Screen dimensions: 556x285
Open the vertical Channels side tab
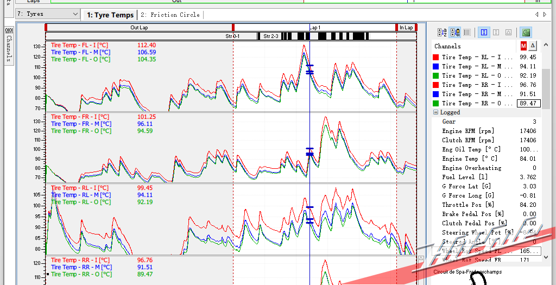(x=9, y=46)
